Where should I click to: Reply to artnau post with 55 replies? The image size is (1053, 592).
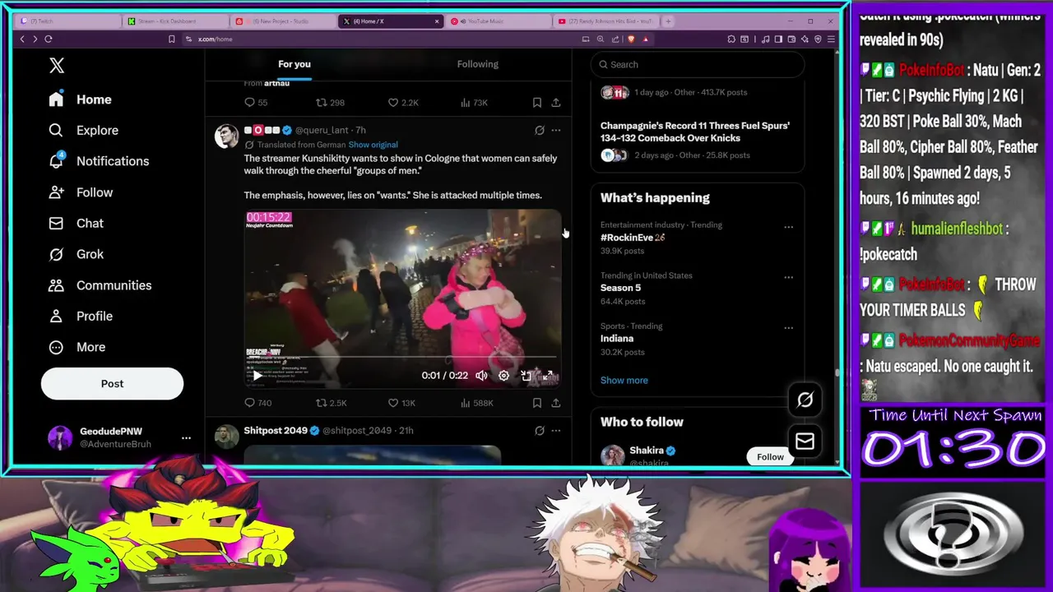(x=256, y=103)
